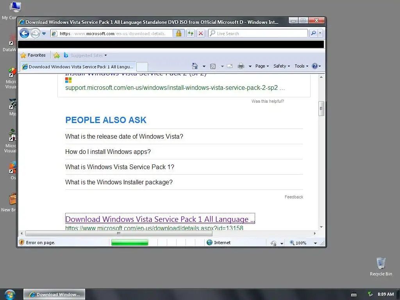
Task: Click the Refresh page icon
Action: (191, 33)
